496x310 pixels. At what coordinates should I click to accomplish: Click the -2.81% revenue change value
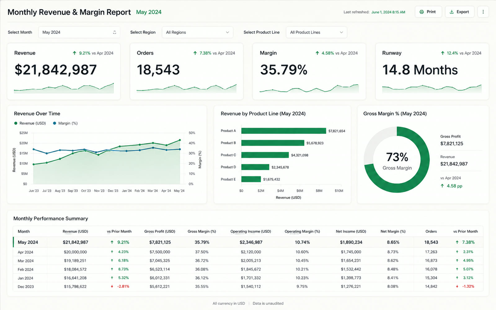[123, 286]
